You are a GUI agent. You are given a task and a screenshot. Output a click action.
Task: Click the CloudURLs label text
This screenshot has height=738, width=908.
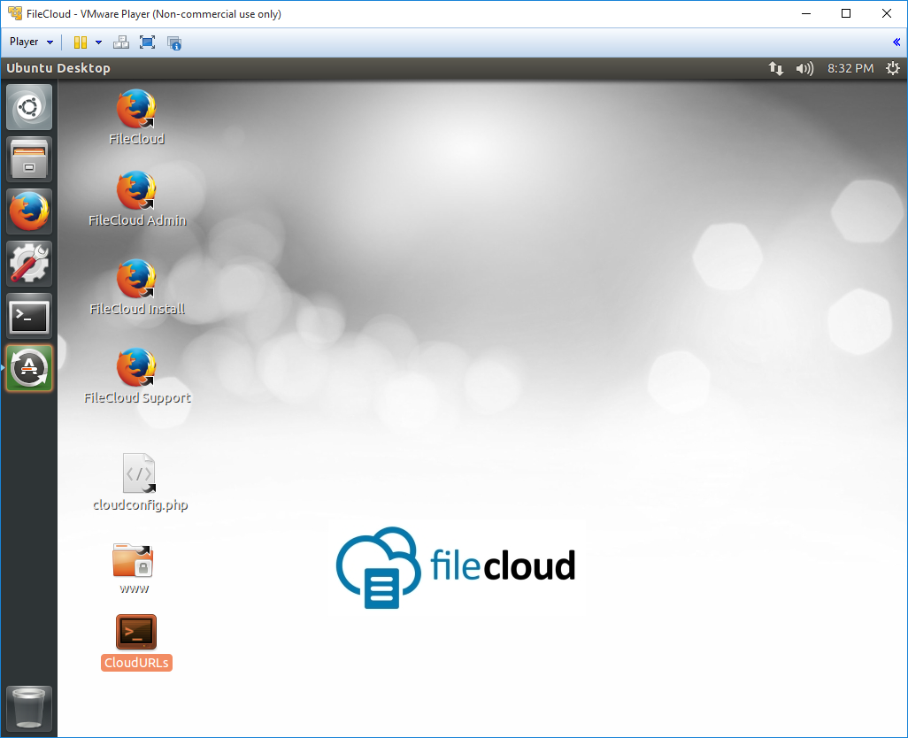click(136, 663)
